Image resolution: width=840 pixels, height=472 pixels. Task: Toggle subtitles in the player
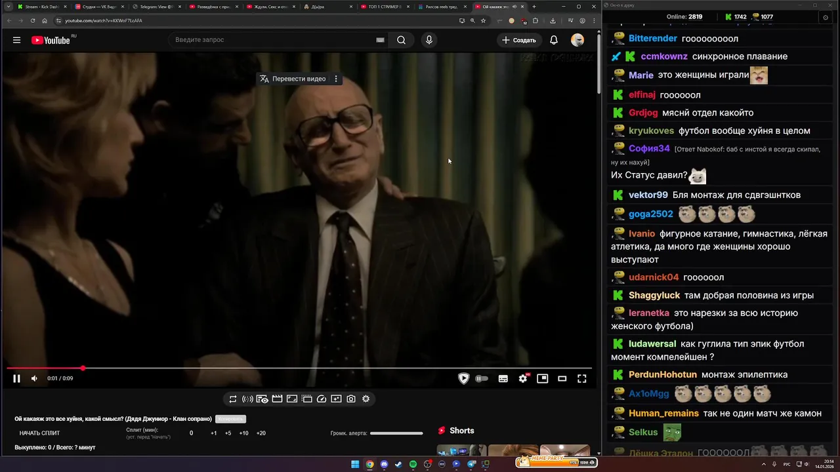pyautogui.click(x=503, y=378)
